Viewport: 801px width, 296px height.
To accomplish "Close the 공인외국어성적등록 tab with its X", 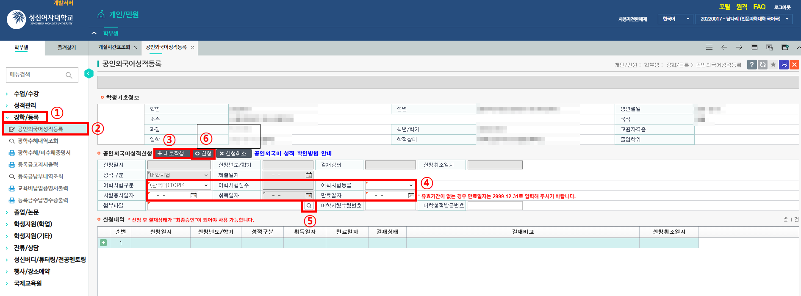I will tap(192, 47).
